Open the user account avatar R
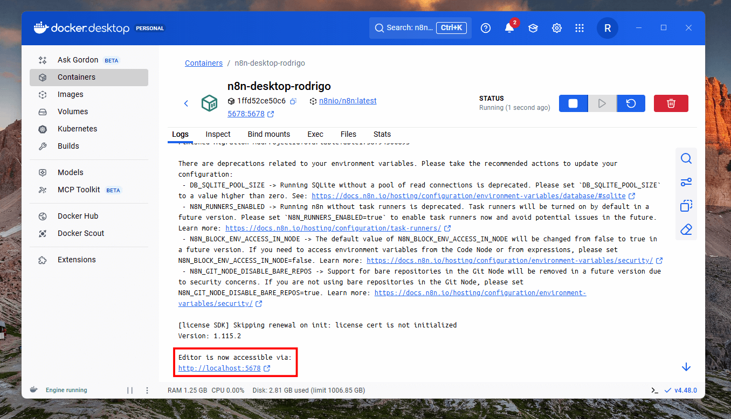Viewport: 731px width, 419px height. (608, 28)
